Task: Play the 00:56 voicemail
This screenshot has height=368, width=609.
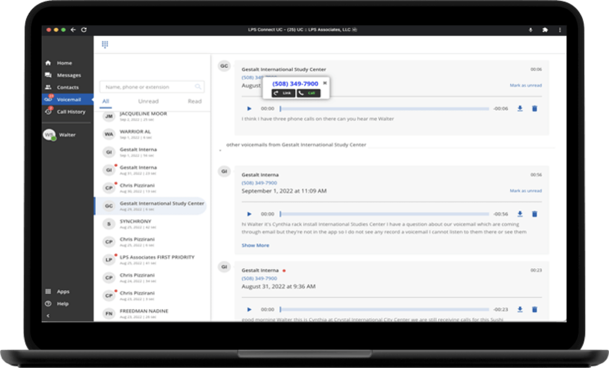Action: click(249, 214)
